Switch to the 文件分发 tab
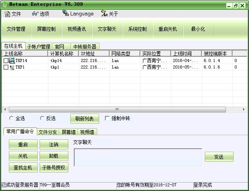 pos(48,132)
